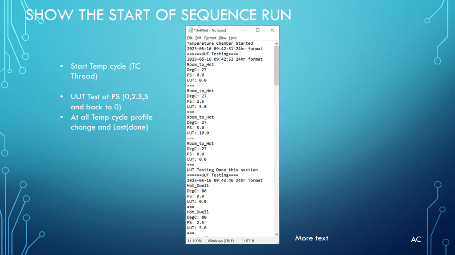Click the scrollbar up arrow in Notepad
This screenshot has height=255, width=455.
[x=276, y=43]
